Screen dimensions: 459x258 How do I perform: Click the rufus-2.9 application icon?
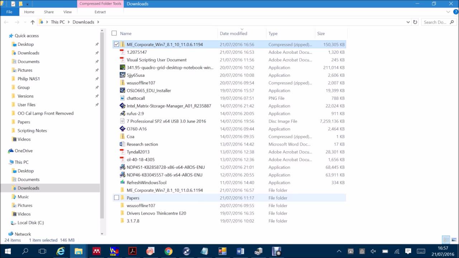coord(122,114)
